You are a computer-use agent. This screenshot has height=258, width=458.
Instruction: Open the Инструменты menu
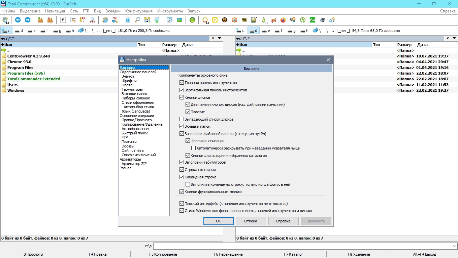click(x=170, y=11)
